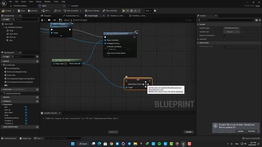Add a new variable via plus icon
This screenshot has height=147, width=262.
(x=37, y=101)
